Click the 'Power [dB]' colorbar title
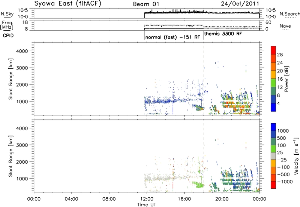This screenshot has width=300, height=207. click(x=286, y=79)
